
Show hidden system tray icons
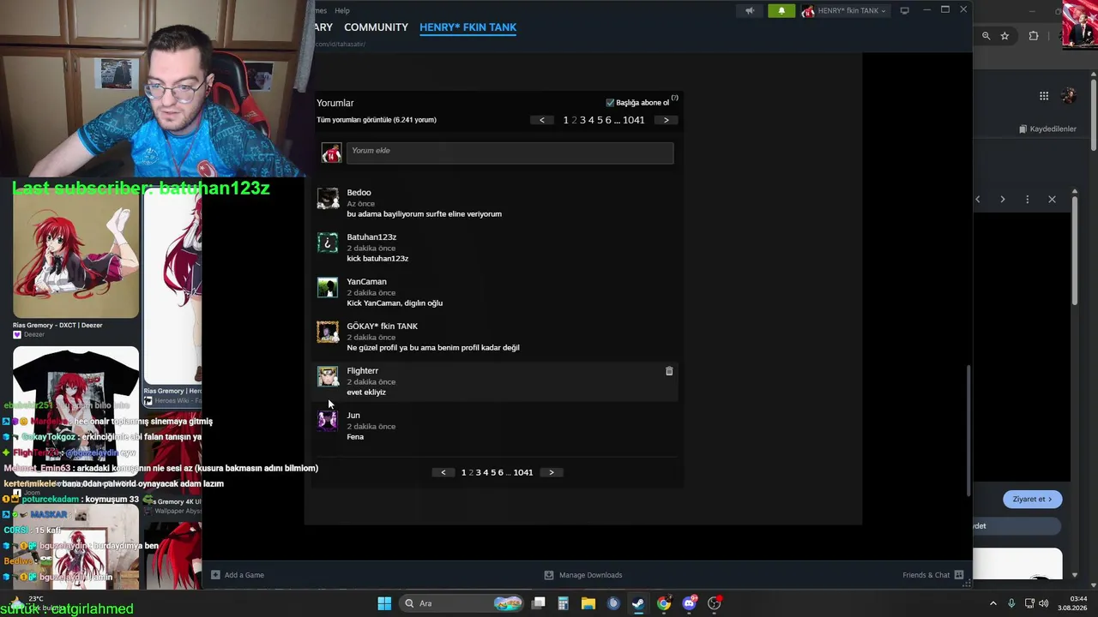993,603
